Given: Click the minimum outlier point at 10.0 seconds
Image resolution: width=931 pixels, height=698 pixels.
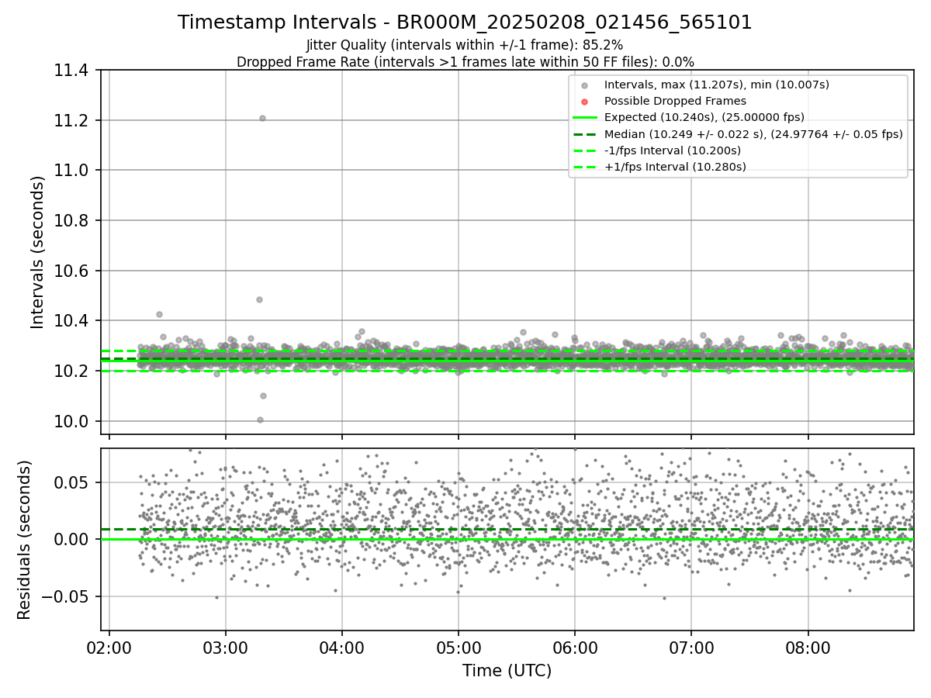Looking at the screenshot, I should pos(260,420).
